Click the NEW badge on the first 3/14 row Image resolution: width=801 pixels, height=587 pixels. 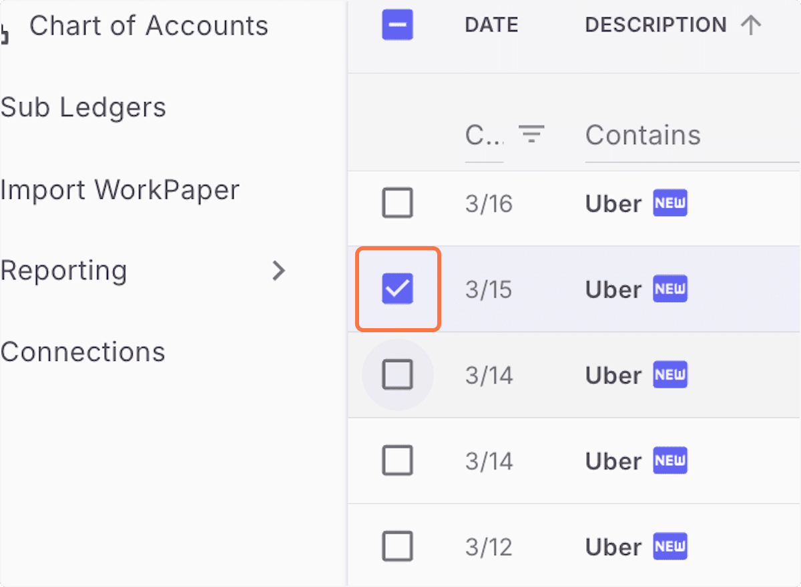tap(670, 375)
